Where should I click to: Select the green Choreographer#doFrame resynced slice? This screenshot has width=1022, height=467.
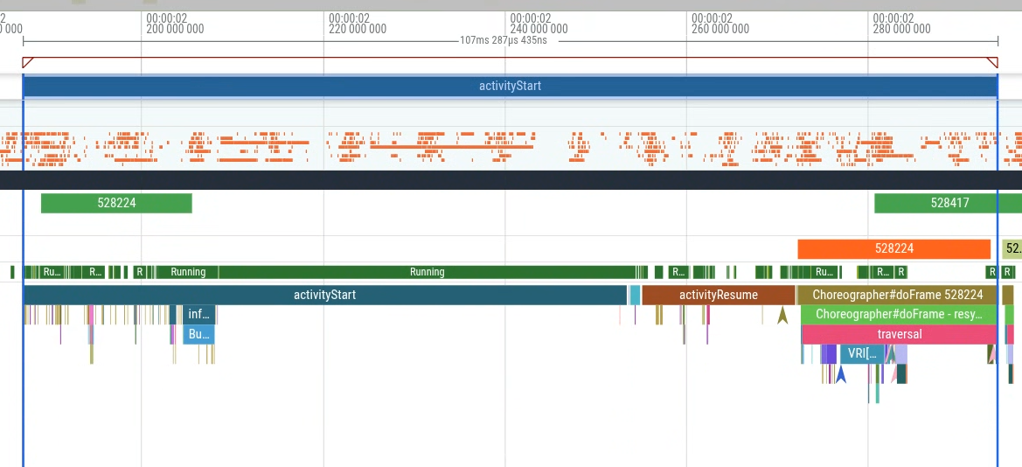click(x=897, y=314)
